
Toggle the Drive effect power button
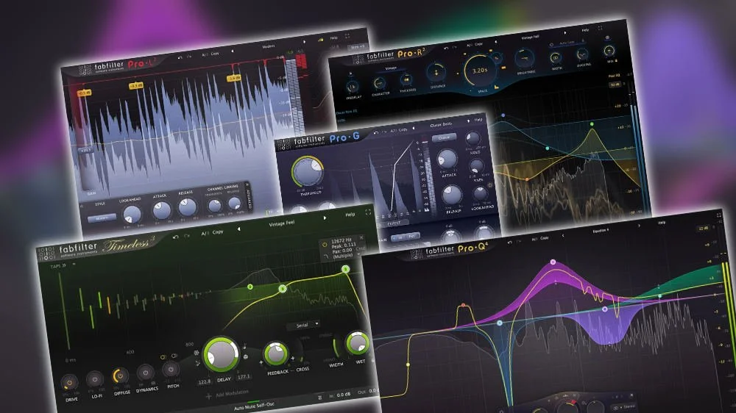69,383
